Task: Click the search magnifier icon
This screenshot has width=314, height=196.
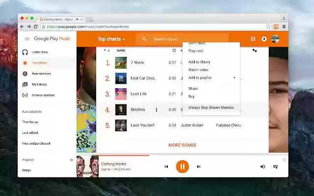Action: pyautogui.click(x=144, y=39)
